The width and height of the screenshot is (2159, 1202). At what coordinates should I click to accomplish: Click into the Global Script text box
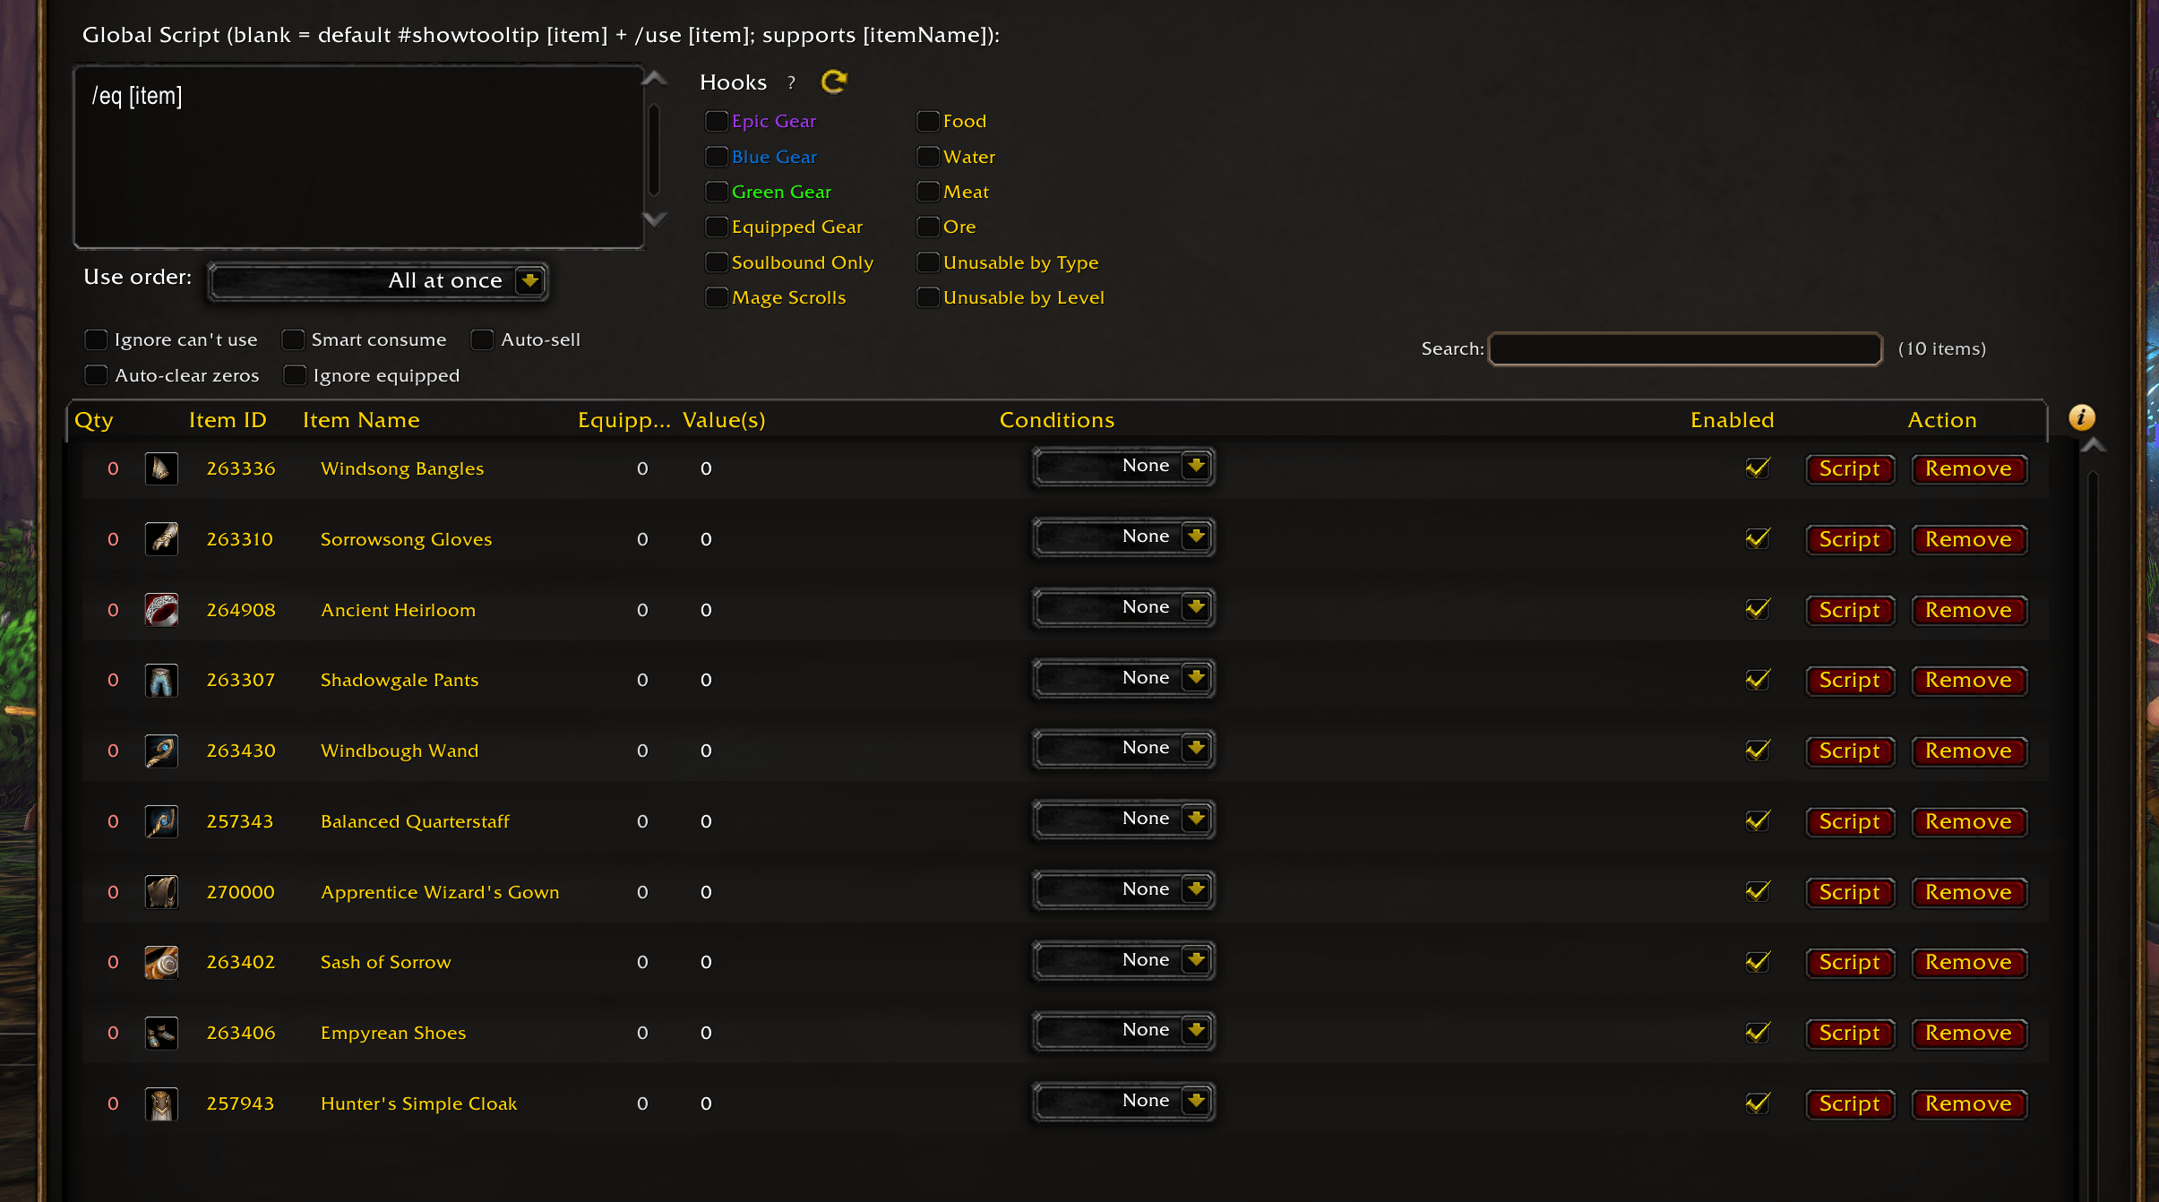click(x=359, y=157)
